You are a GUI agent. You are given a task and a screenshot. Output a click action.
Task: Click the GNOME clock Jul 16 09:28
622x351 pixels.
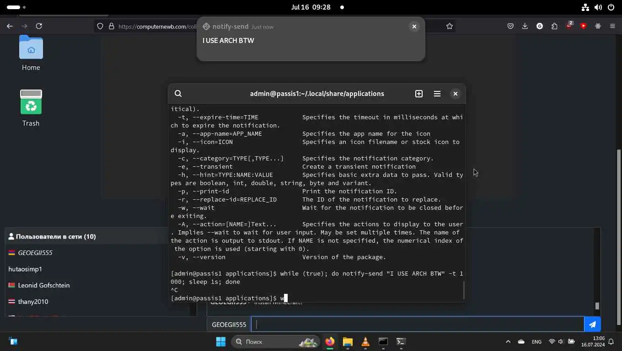point(311,7)
